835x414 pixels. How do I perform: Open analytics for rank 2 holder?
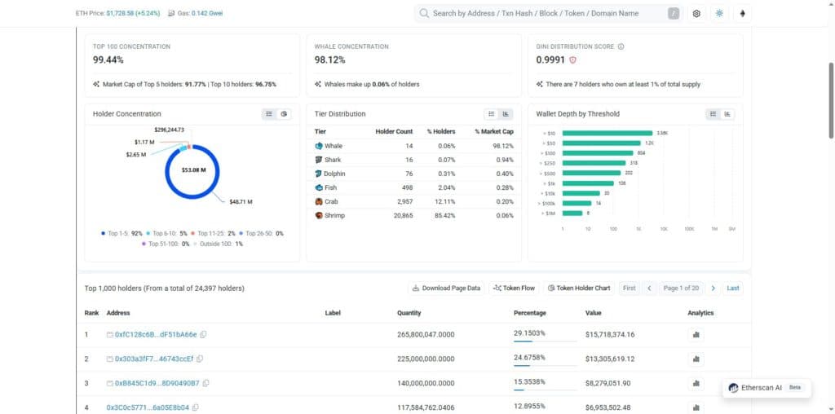pyautogui.click(x=696, y=359)
